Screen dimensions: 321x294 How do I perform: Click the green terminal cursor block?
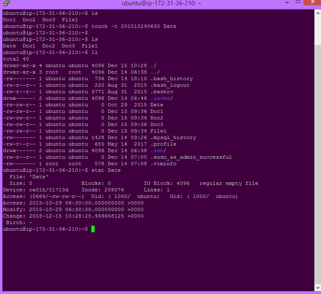[x=93, y=229]
